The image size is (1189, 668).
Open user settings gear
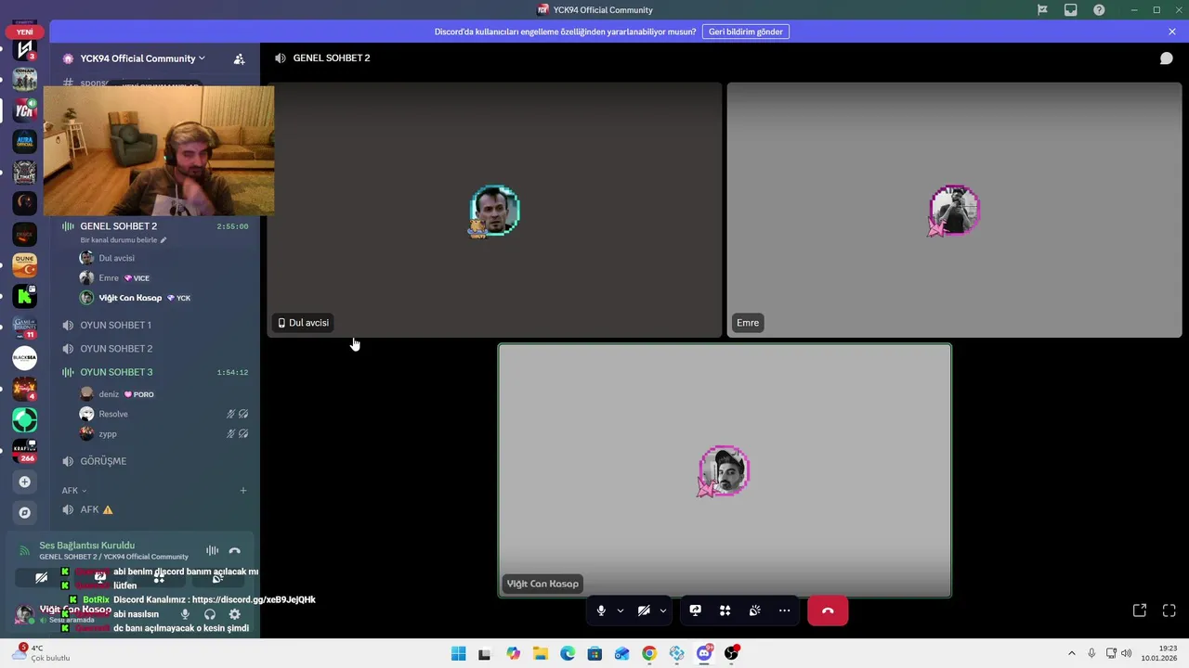point(234,614)
